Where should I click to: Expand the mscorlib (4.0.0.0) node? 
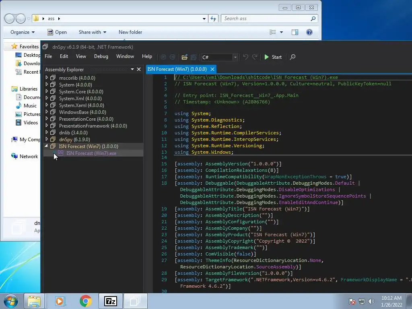pyautogui.click(x=47, y=78)
